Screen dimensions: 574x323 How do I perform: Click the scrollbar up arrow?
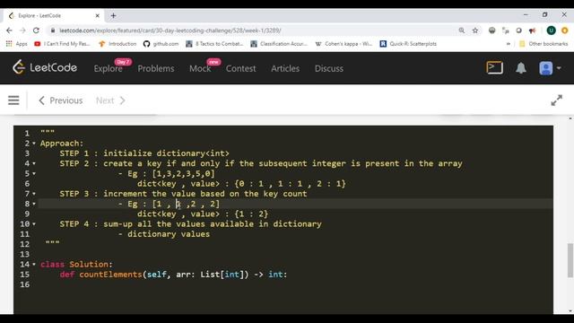[570, 118]
